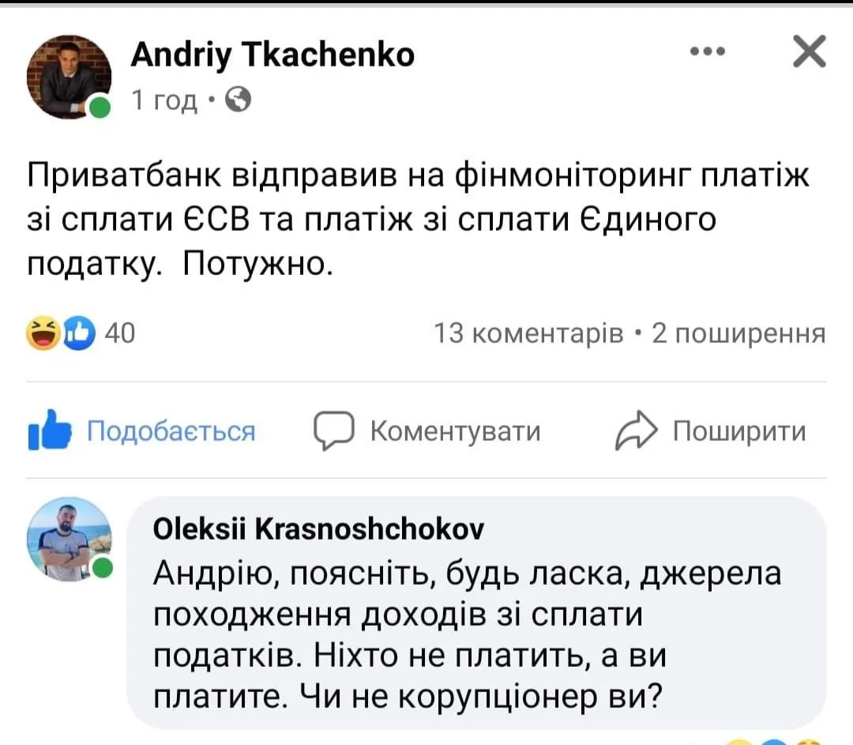Click the speech bubble comment icon
The width and height of the screenshot is (853, 745).
pos(333,431)
